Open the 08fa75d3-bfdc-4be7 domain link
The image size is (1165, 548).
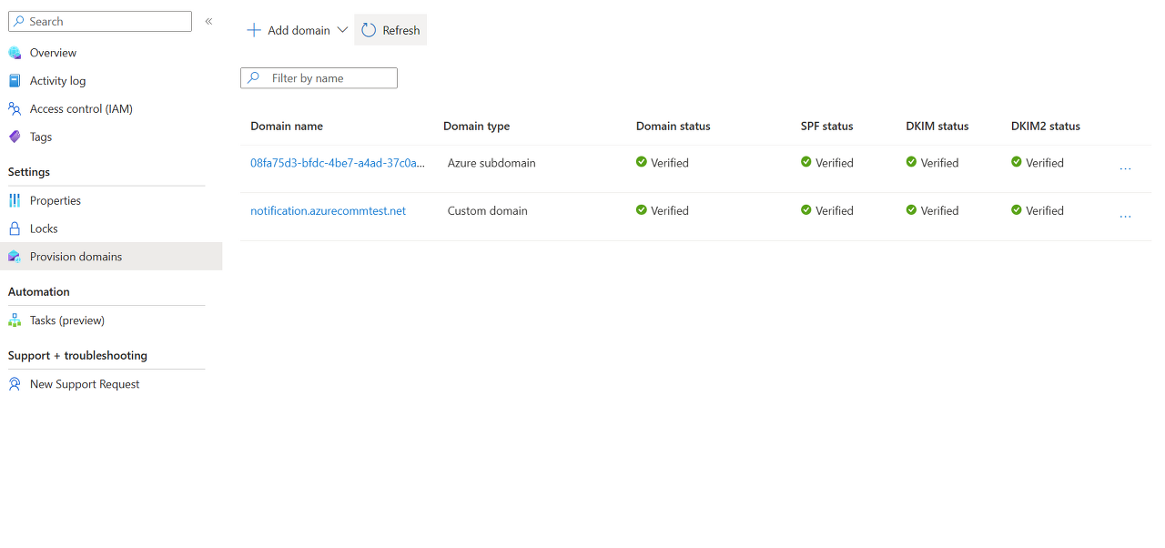pos(338,163)
